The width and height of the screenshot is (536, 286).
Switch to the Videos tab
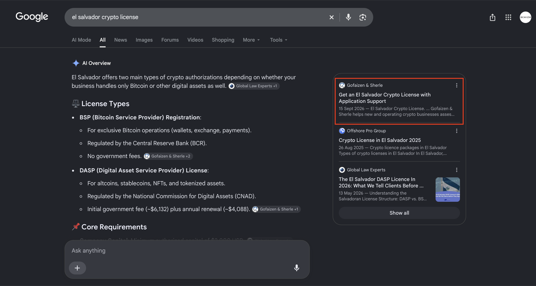coord(195,40)
